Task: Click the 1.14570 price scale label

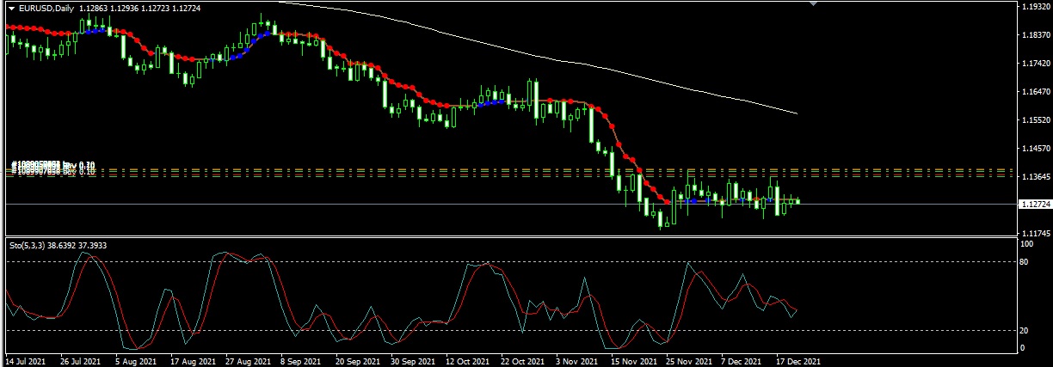Action: [1033, 148]
